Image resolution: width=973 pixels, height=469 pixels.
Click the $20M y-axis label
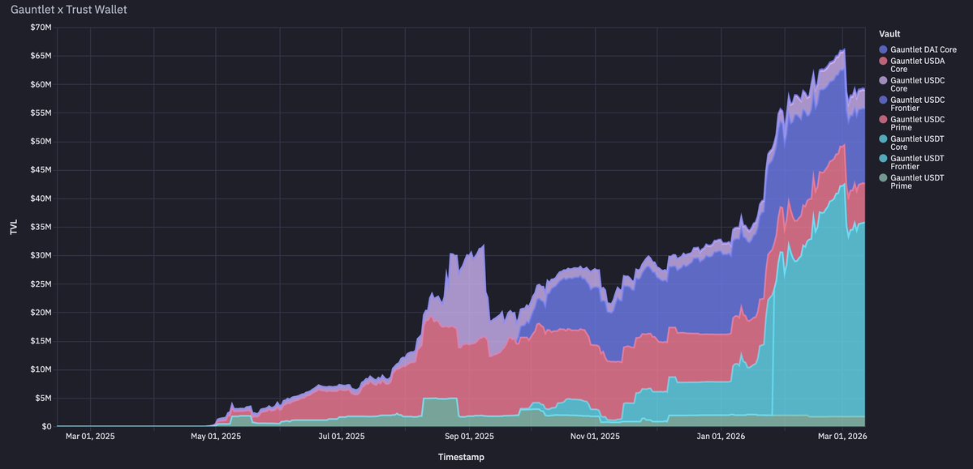pyautogui.click(x=41, y=313)
